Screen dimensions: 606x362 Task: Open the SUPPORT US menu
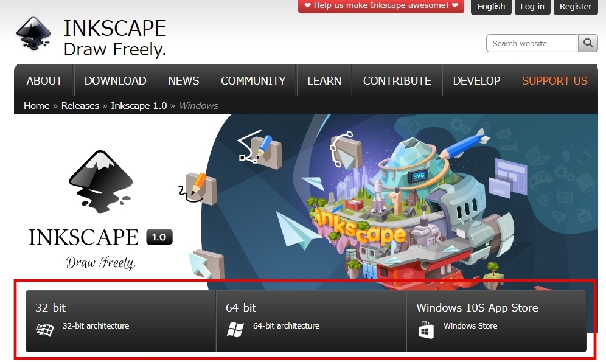pos(555,81)
